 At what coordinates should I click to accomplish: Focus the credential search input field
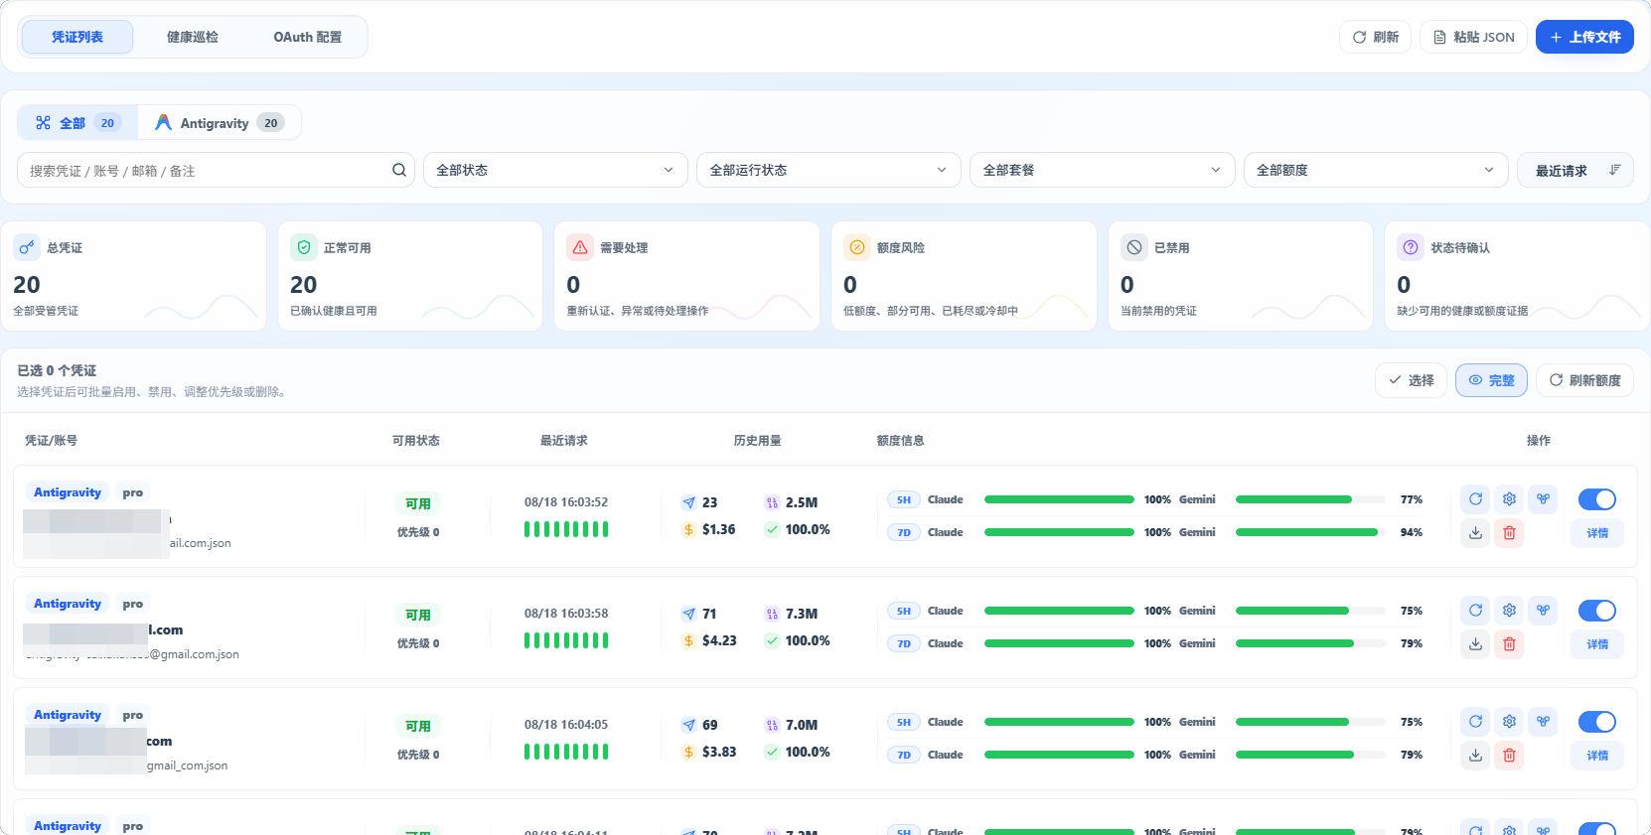pos(206,170)
